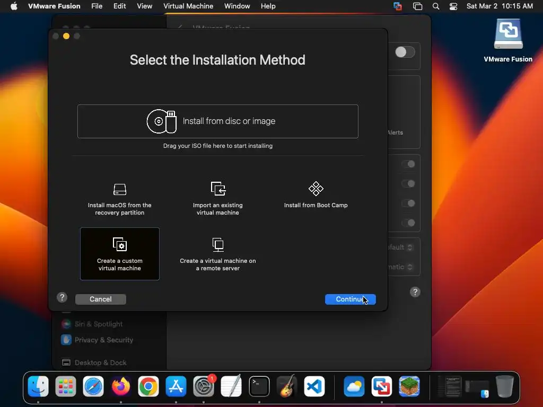This screenshot has height=407, width=543.
Task: Click the help button in System Settings window
Action: (x=415, y=292)
